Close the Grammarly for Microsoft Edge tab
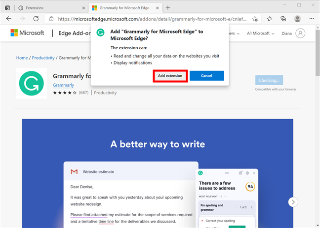Screen dimensions: 320x228 coord(158,8)
